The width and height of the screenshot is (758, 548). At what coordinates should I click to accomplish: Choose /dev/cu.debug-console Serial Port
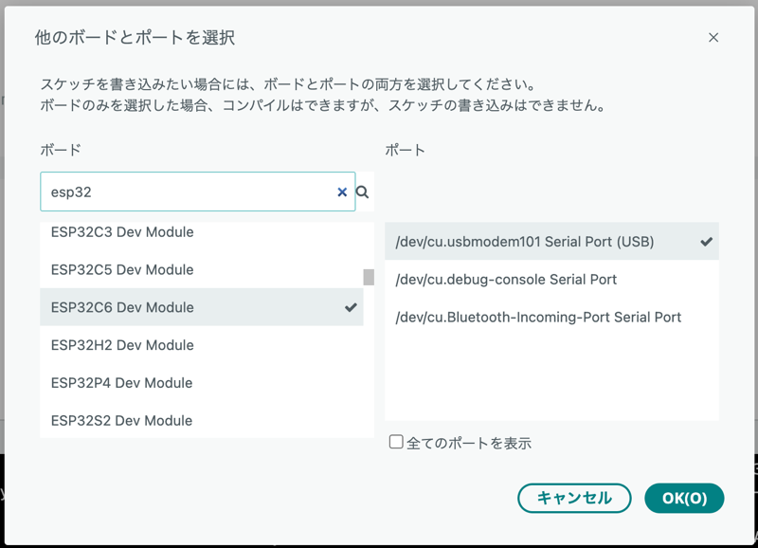tap(551, 279)
